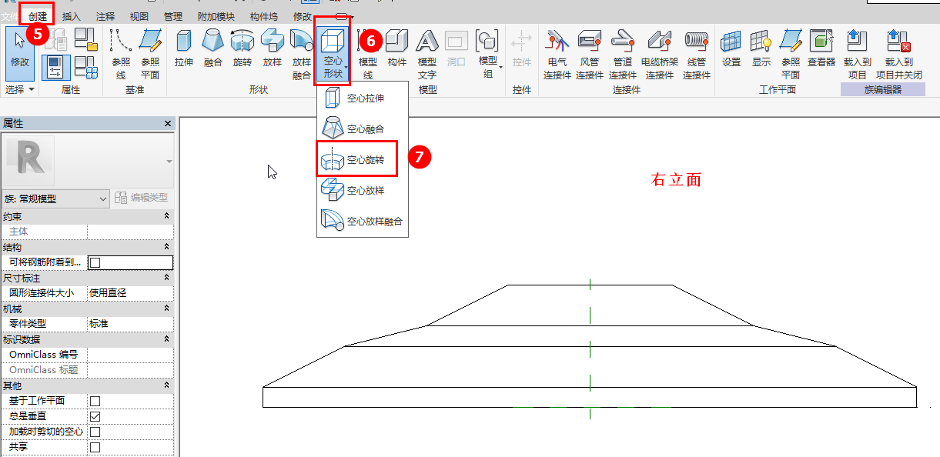Screen dimensions: 940x457
Task: Enable the 基于工作平面 checkbox
Action: (x=95, y=401)
